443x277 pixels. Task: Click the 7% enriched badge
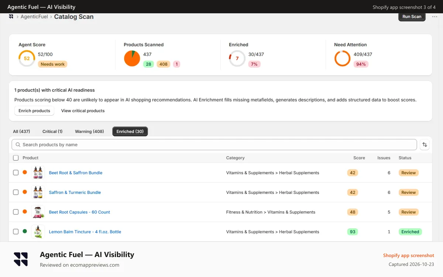point(254,64)
